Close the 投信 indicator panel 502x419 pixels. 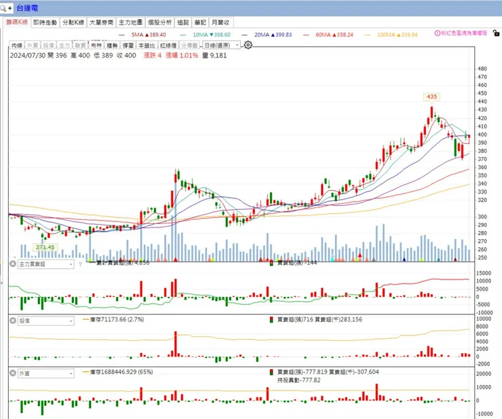pos(12,321)
